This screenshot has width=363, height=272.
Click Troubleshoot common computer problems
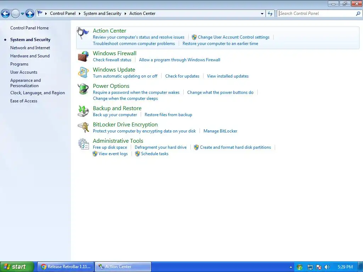[134, 44]
